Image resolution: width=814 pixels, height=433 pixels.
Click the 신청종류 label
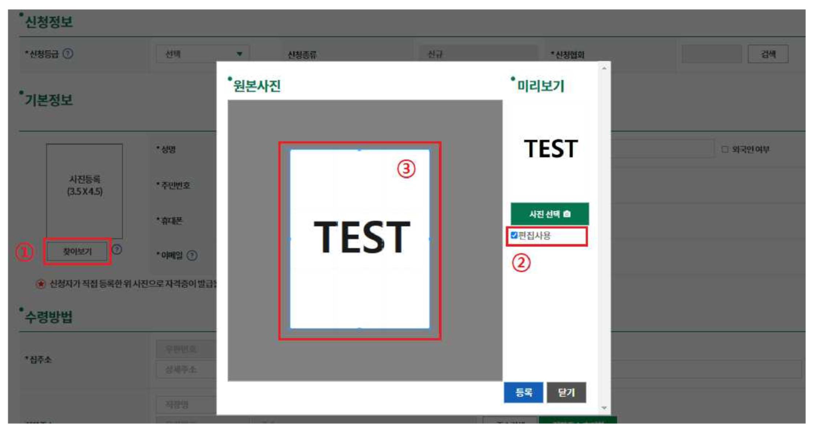point(302,54)
